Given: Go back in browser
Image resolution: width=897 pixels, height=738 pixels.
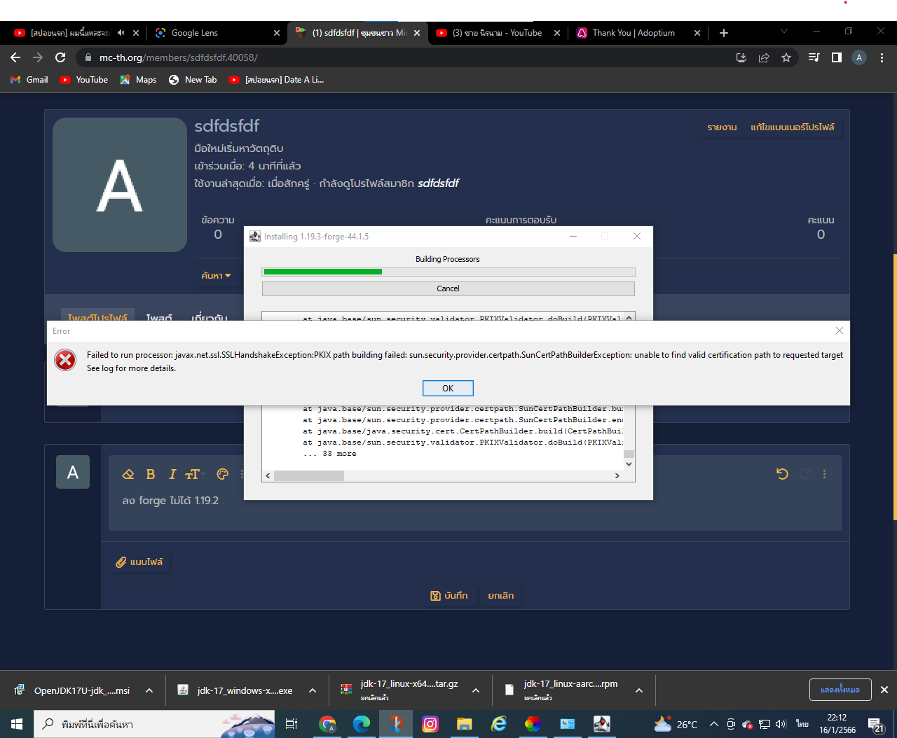Looking at the screenshot, I should (x=15, y=57).
